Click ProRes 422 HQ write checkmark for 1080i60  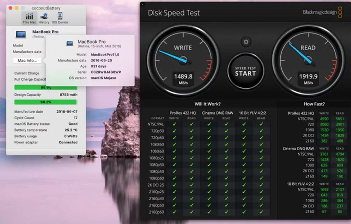tap(174, 151)
